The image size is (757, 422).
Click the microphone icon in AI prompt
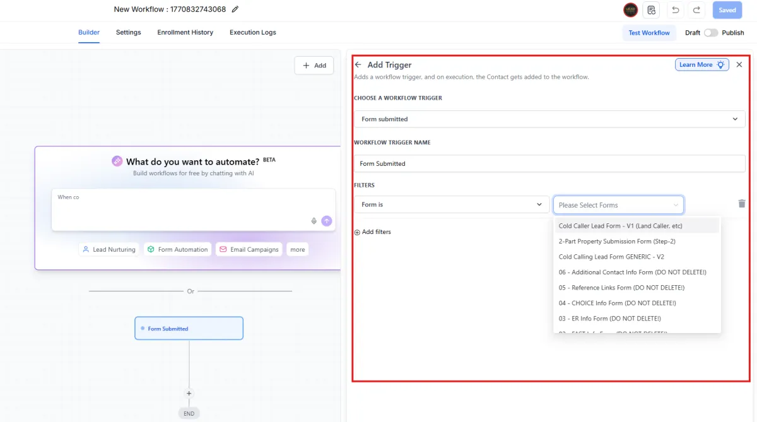tap(314, 221)
